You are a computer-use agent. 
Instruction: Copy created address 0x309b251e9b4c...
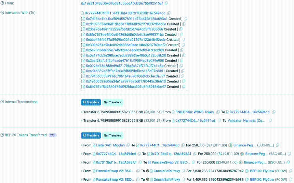(x=183, y=45)
